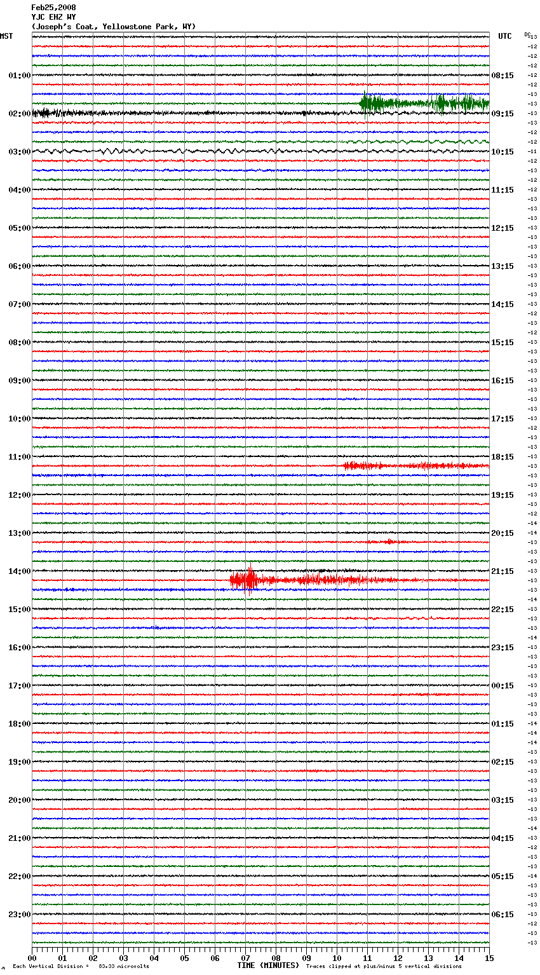Click the wavy black trace at 03:00

click(x=260, y=151)
